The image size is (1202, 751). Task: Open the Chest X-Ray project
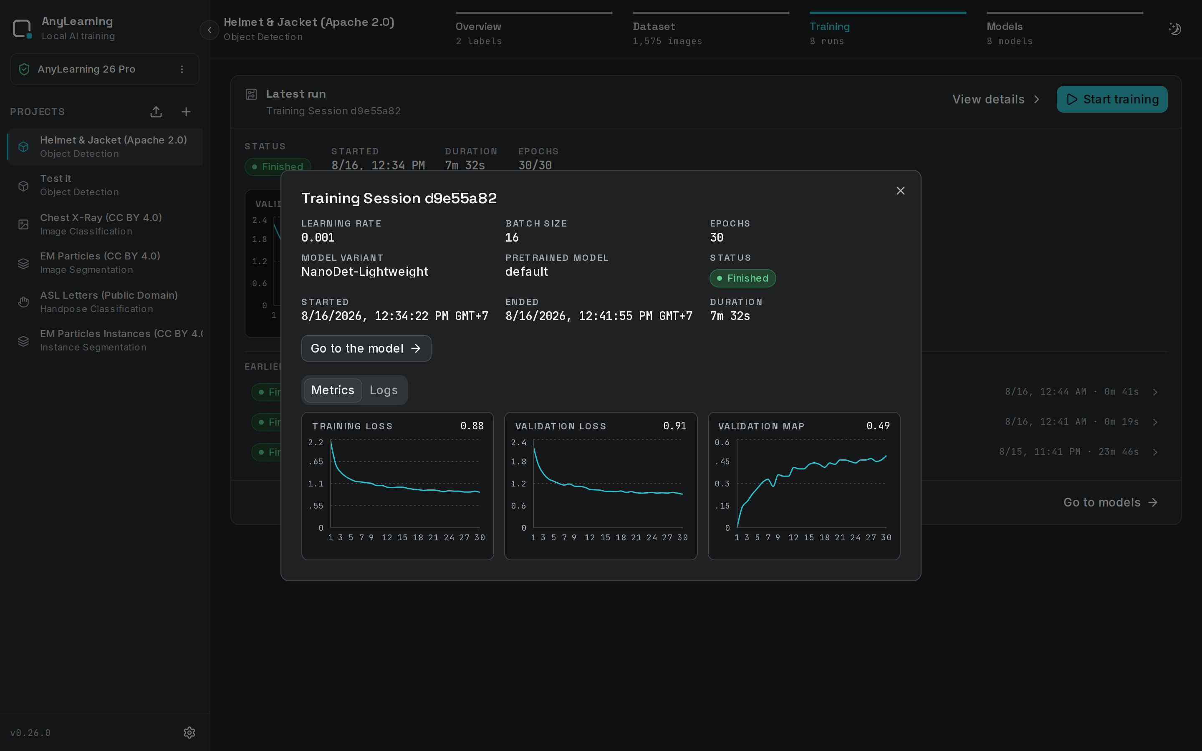click(x=105, y=224)
